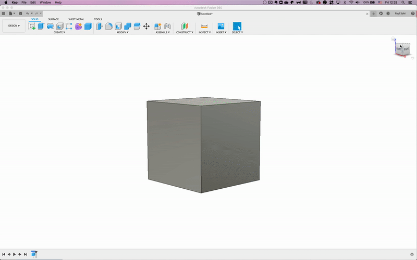Open the Help question mark icon
This screenshot has width=417, height=260.
(413, 14)
